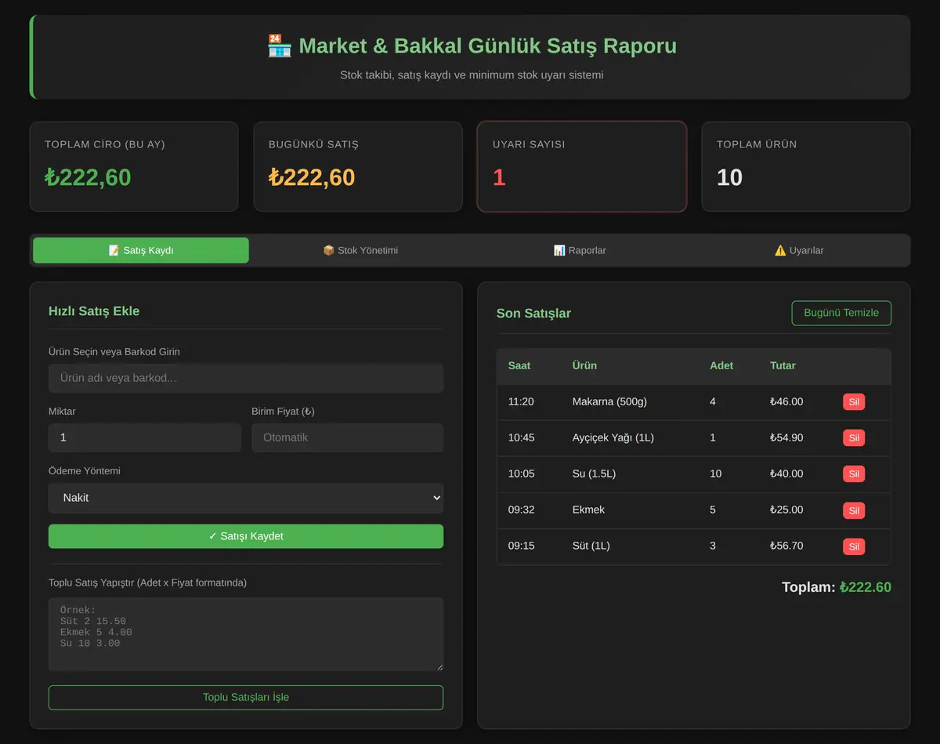
Task: Open the Satış Kaydı tab
Action: coord(141,250)
